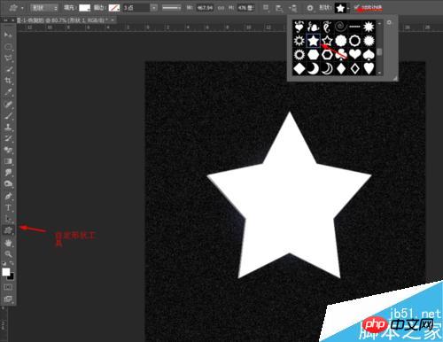The width and height of the screenshot is (443, 342).
Task: Select the Type tool
Action: click(x=8, y=207)
